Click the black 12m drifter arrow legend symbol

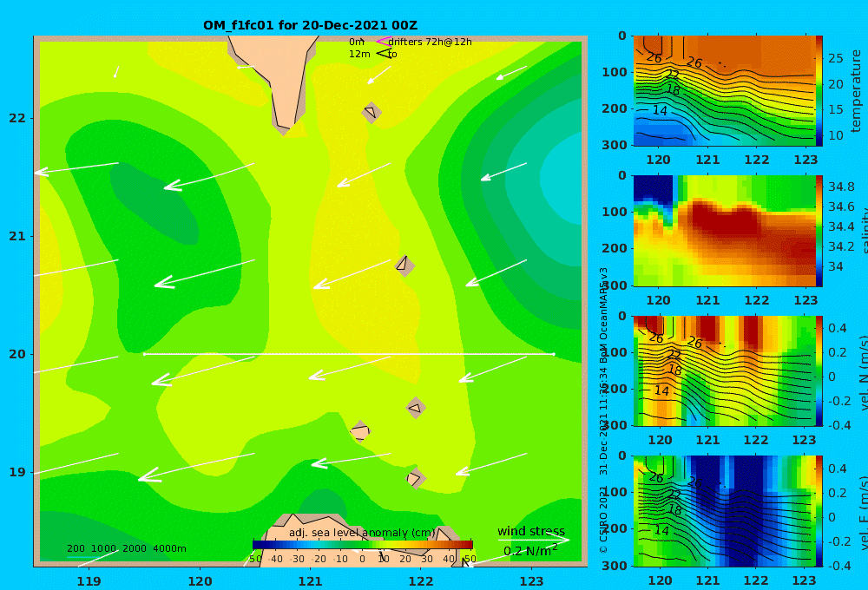click(384, 54)
